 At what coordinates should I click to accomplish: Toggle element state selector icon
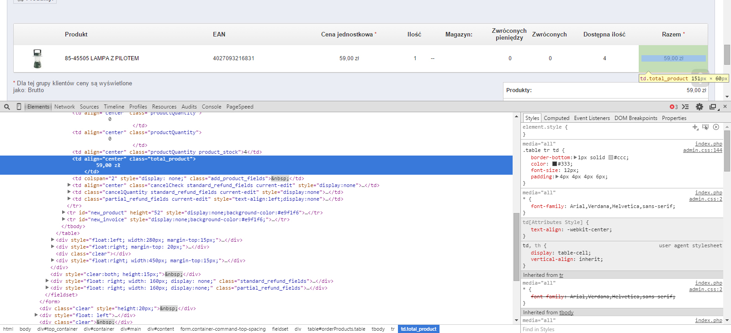point(705,127)
